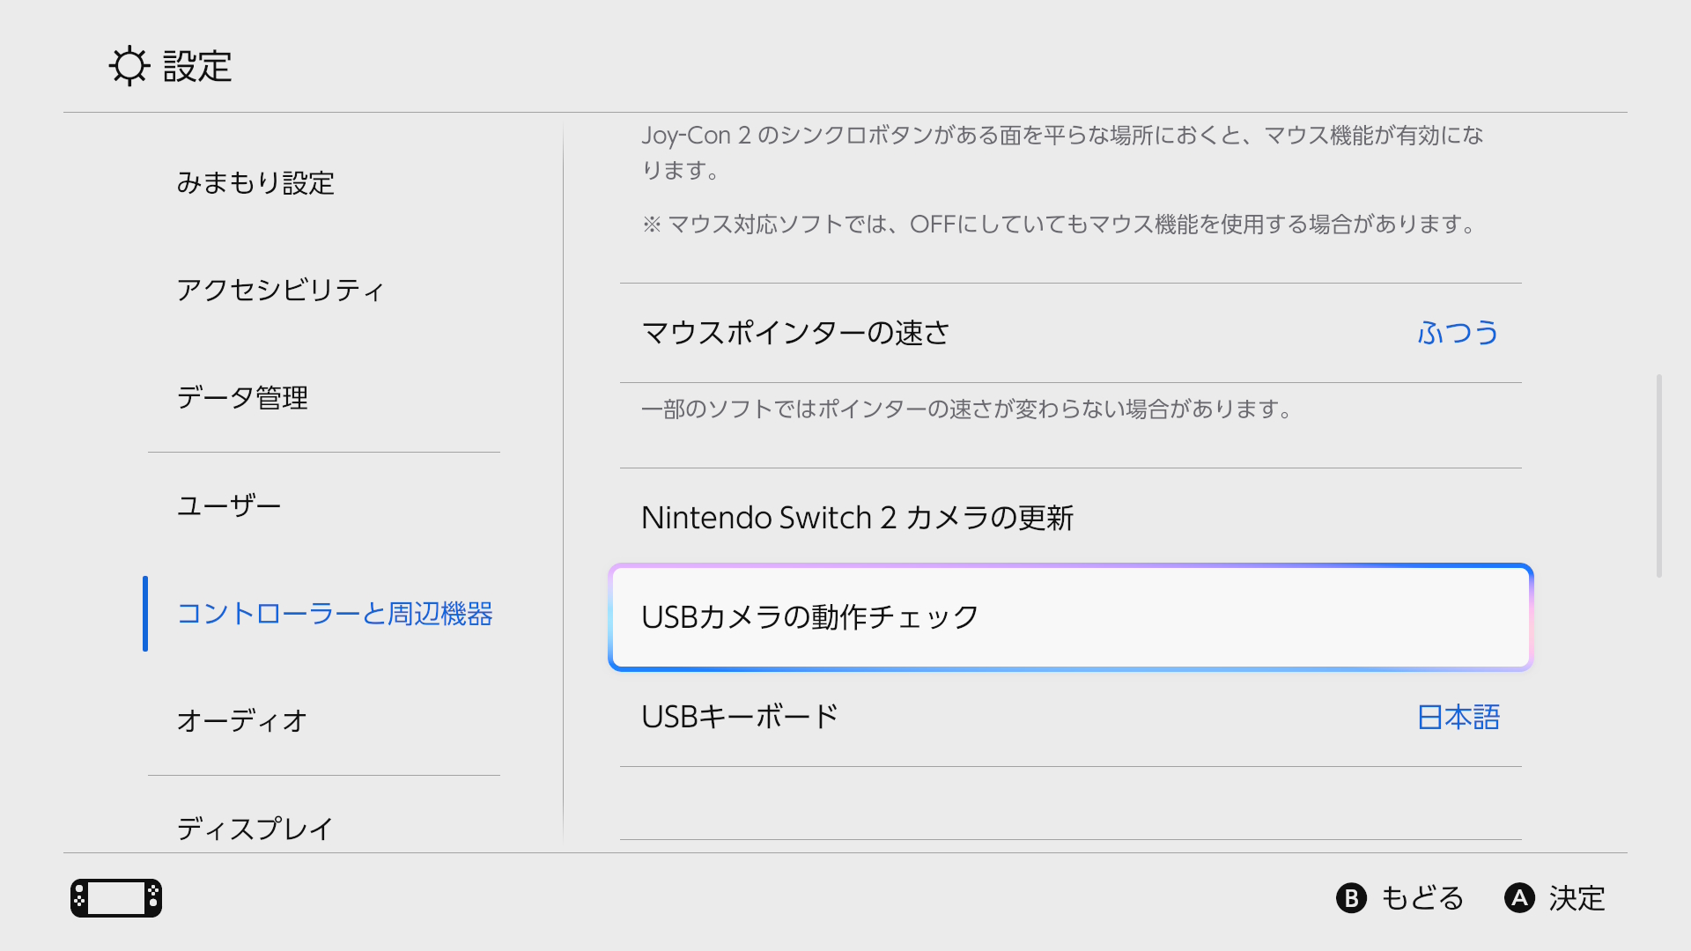Open アクセシビリティ settings
The width and height of the screenshot is (1691, 951).
282,291
